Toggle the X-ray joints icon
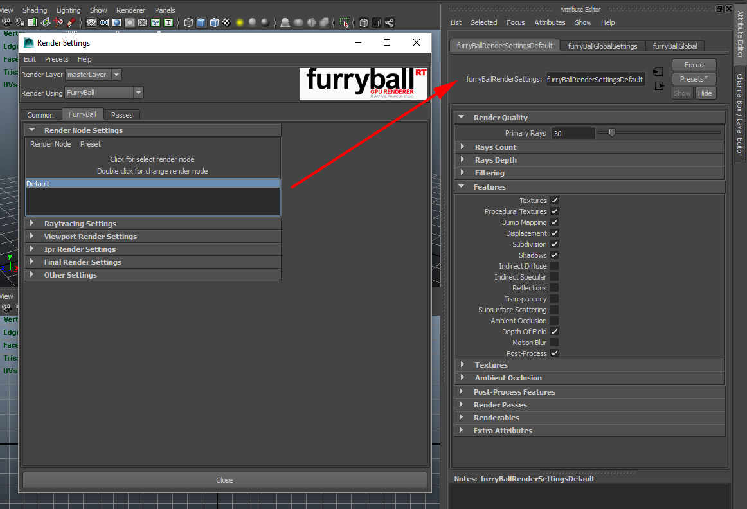The height and width of the screenshot is (509, 747). click(389, 22)
